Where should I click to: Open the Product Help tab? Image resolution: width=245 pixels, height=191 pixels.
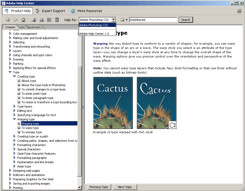point(17,11)
